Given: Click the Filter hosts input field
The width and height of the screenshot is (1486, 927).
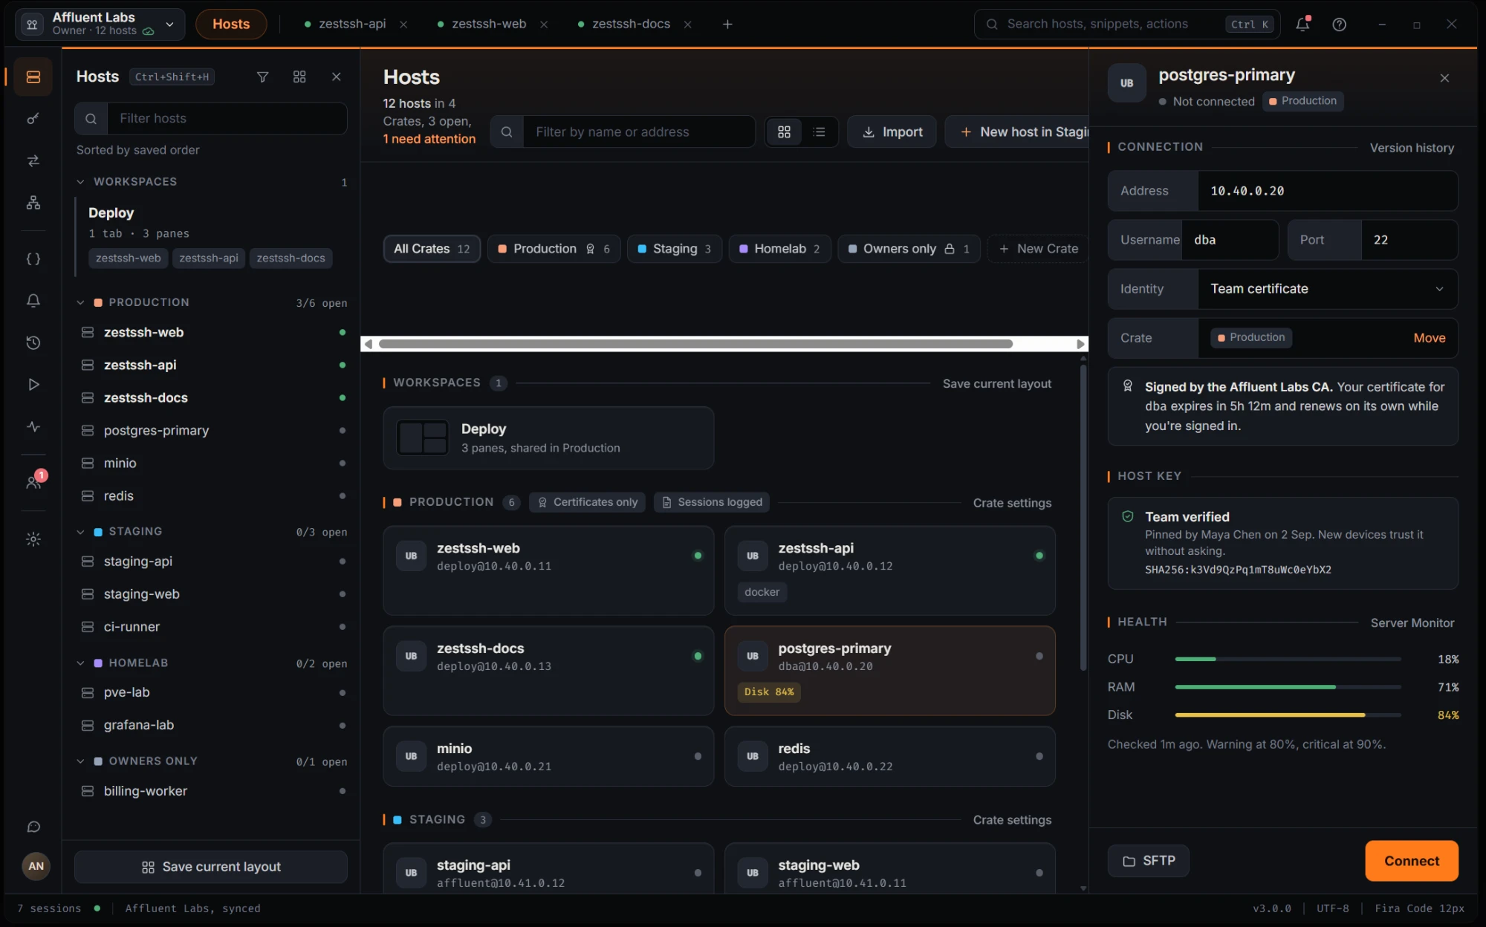Looking at the screenshot, I should 211,119.
